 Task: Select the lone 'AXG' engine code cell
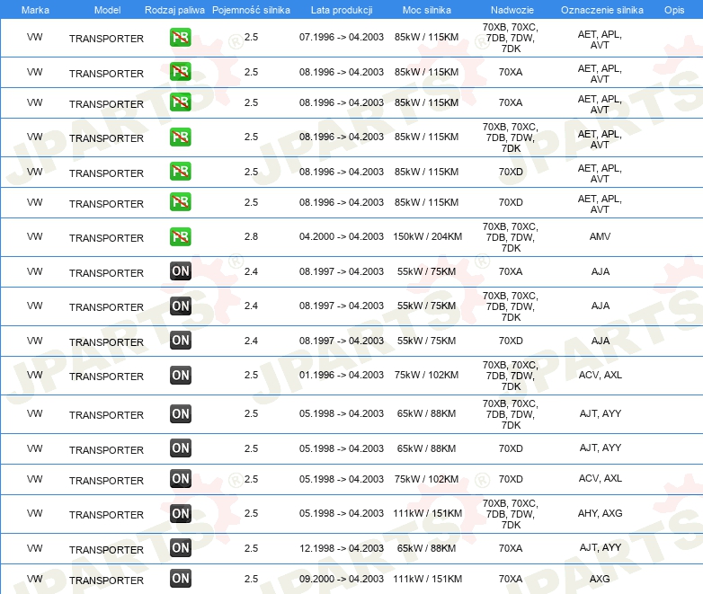tap(600, 579)
